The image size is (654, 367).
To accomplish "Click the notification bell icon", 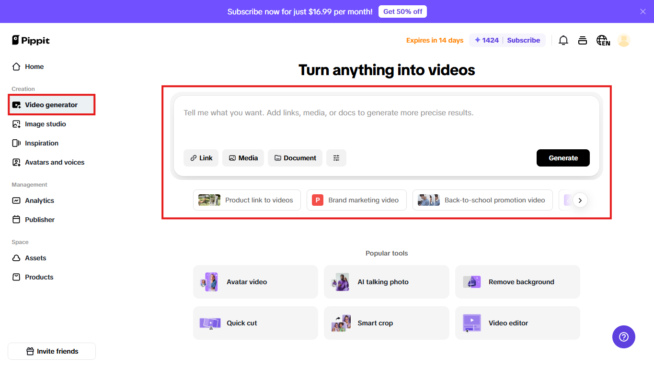I will [x=563, y=40].
